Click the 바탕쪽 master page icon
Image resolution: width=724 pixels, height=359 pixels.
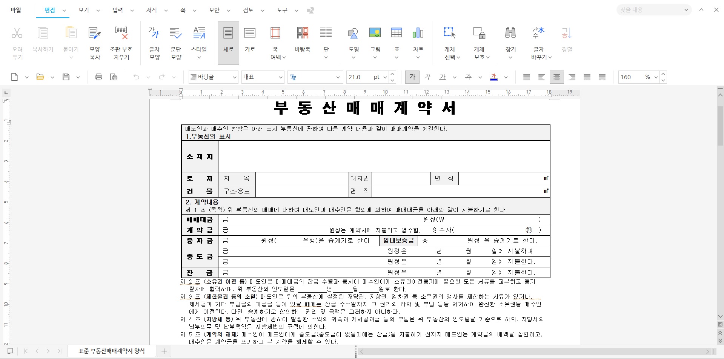303,33
